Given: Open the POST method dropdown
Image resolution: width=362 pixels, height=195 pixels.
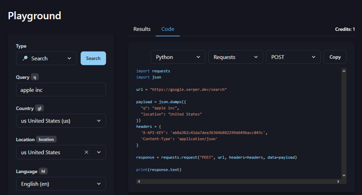Looking at the screenshot, I should (293, 57).
